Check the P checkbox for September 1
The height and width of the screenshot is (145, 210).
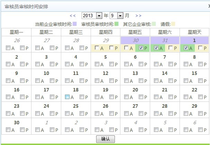200,48
